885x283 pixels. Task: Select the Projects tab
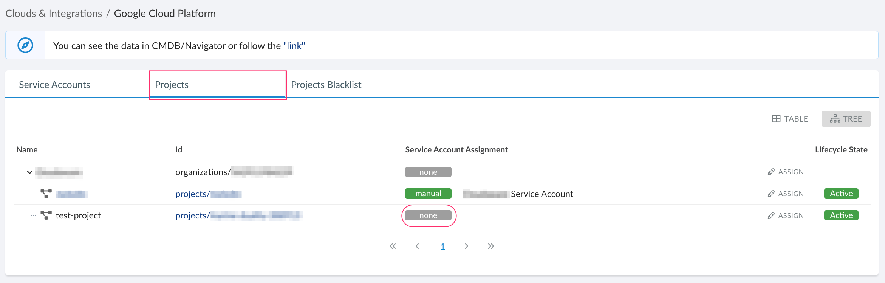(172, 85)
